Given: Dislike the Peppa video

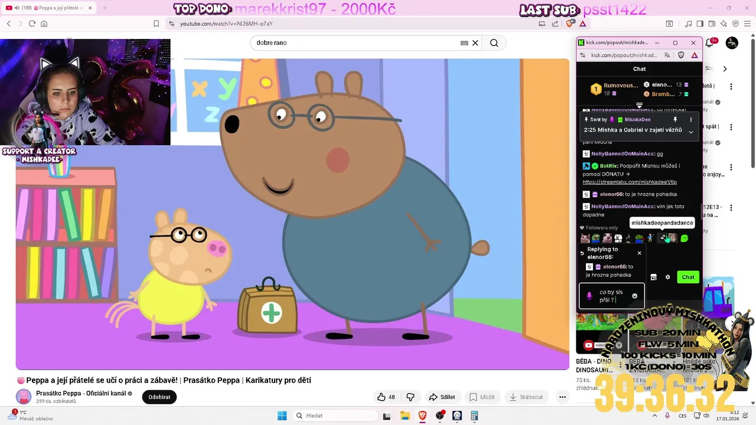Looking at the screenshot, I should pos(410,397).
